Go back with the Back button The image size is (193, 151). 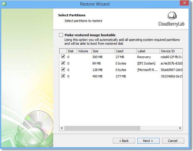(x=124, y=141)
